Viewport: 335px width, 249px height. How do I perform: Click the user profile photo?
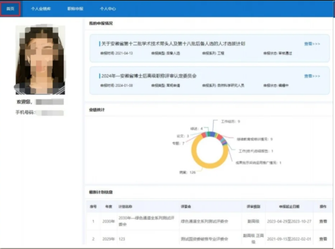tap(40, 59)
